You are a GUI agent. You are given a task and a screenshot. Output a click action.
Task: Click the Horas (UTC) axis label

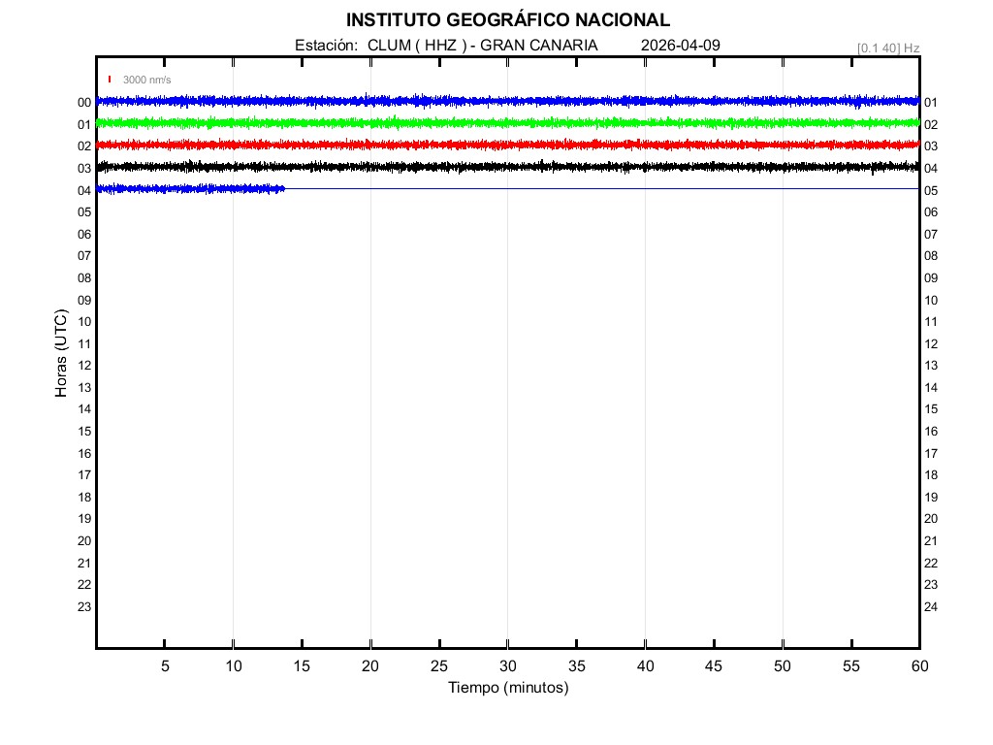tap(61, 354)
